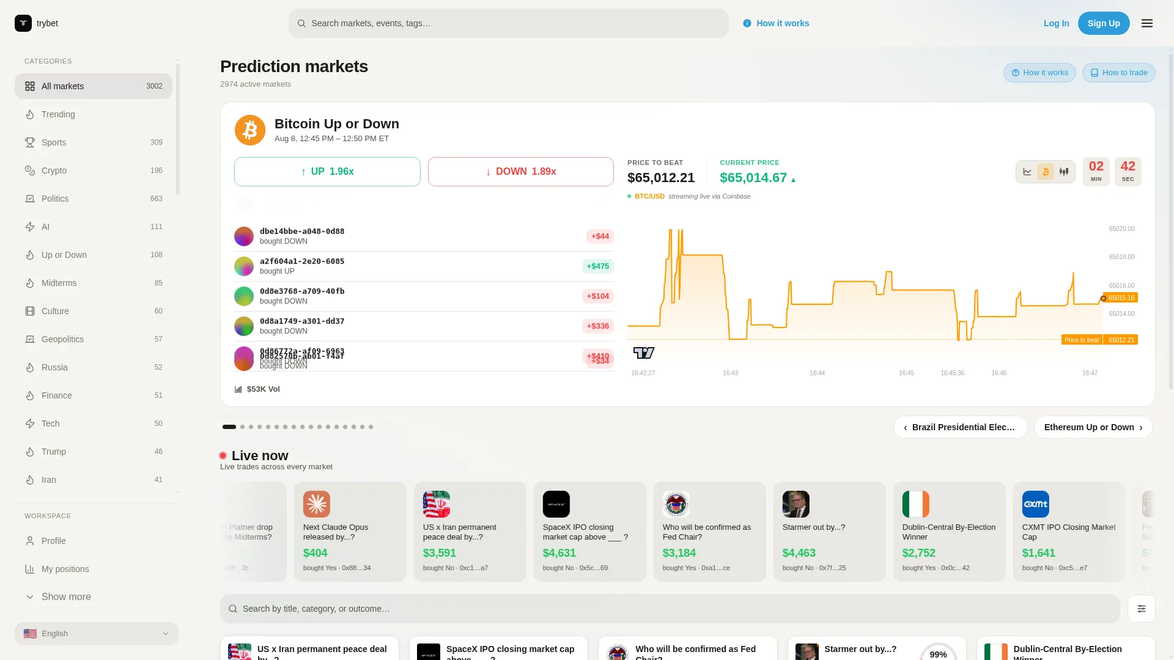Select the active first carousel dot
The width and height of the screenshot is (1174, 660).
click(x=229, y=427)
